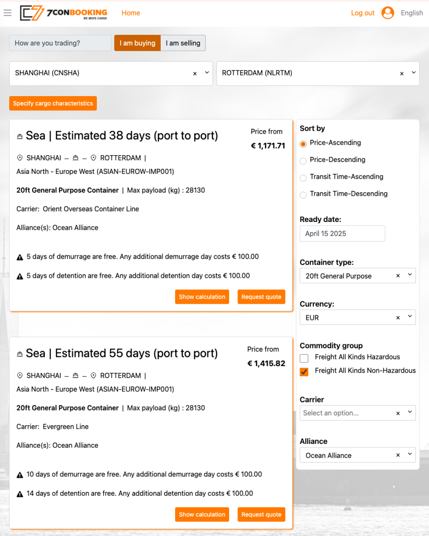The image size is (429, 536).
Task: Uncheck Freight All Kinds Non-Hazardous
Action: point(304,372)
